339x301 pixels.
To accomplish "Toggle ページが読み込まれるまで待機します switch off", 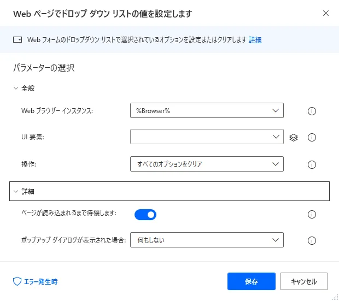I will pyautogui.click(x=145, y=215).
